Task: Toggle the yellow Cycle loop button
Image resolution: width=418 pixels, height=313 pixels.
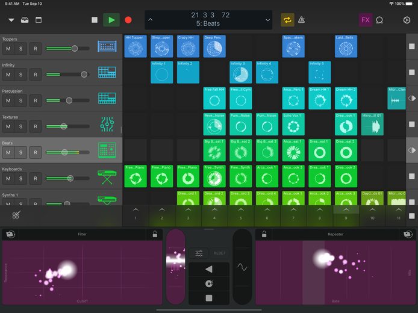Action: 287,20
